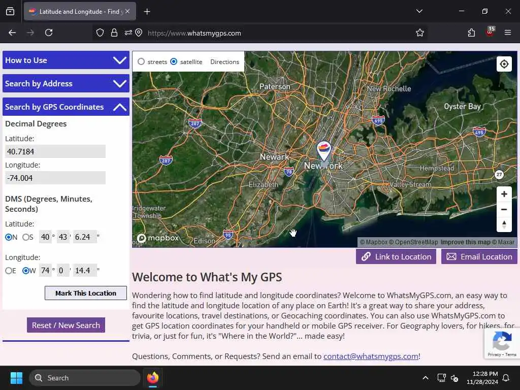The image size is (520, 390).
Task: Click the decimal Latitude field 40.7184
Action: 55,151
